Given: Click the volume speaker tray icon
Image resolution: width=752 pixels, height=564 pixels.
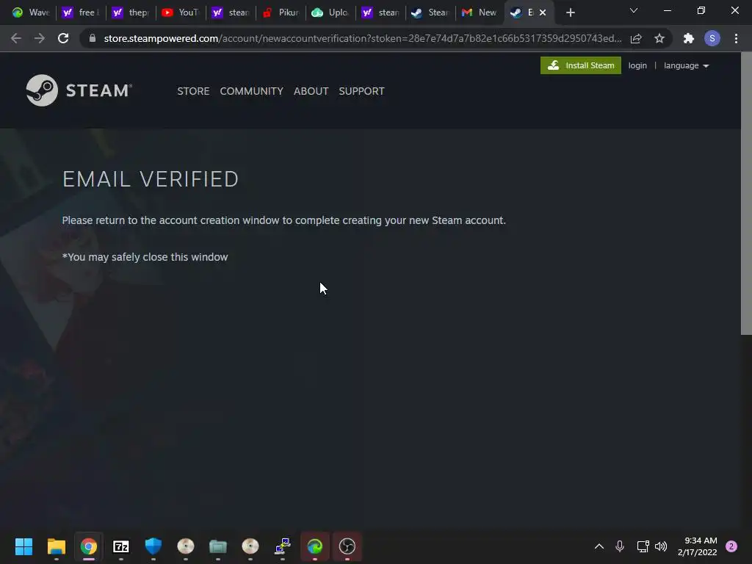Looking at the screenshot, I should 661,546.
